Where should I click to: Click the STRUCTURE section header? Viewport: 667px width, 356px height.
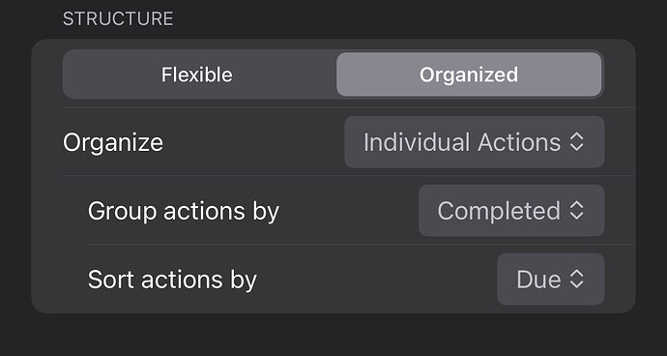coord(118,19)
